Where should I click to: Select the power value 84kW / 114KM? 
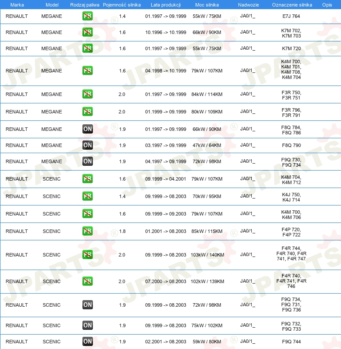pyautogui.click(x=207, y=94)
